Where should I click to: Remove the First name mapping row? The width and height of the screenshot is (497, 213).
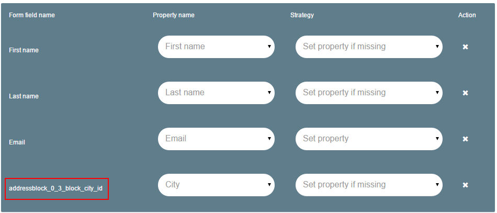tap(465, 47)
